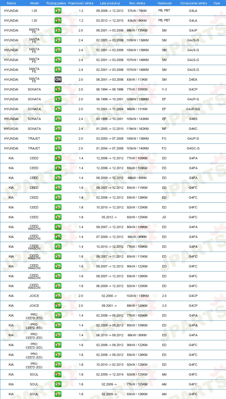
Task: Click petrol icon in Trajet G4GC-G row
Action: [x=58, y=148]
